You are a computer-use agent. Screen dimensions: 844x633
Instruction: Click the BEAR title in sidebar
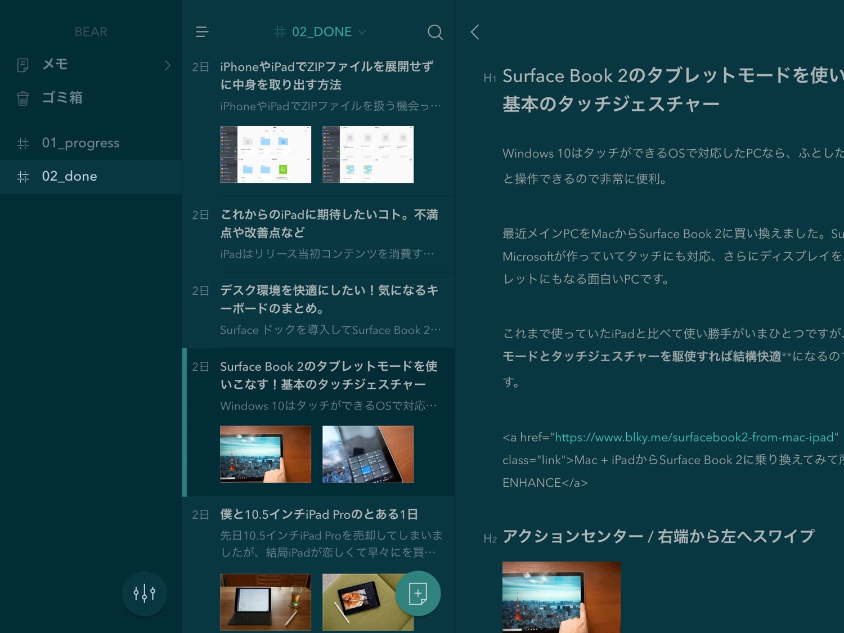click(91, 32)
